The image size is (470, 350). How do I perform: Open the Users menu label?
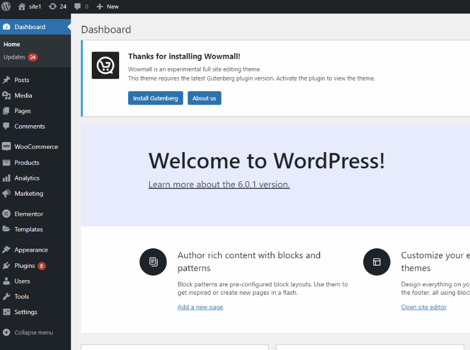tap(22, 281)
